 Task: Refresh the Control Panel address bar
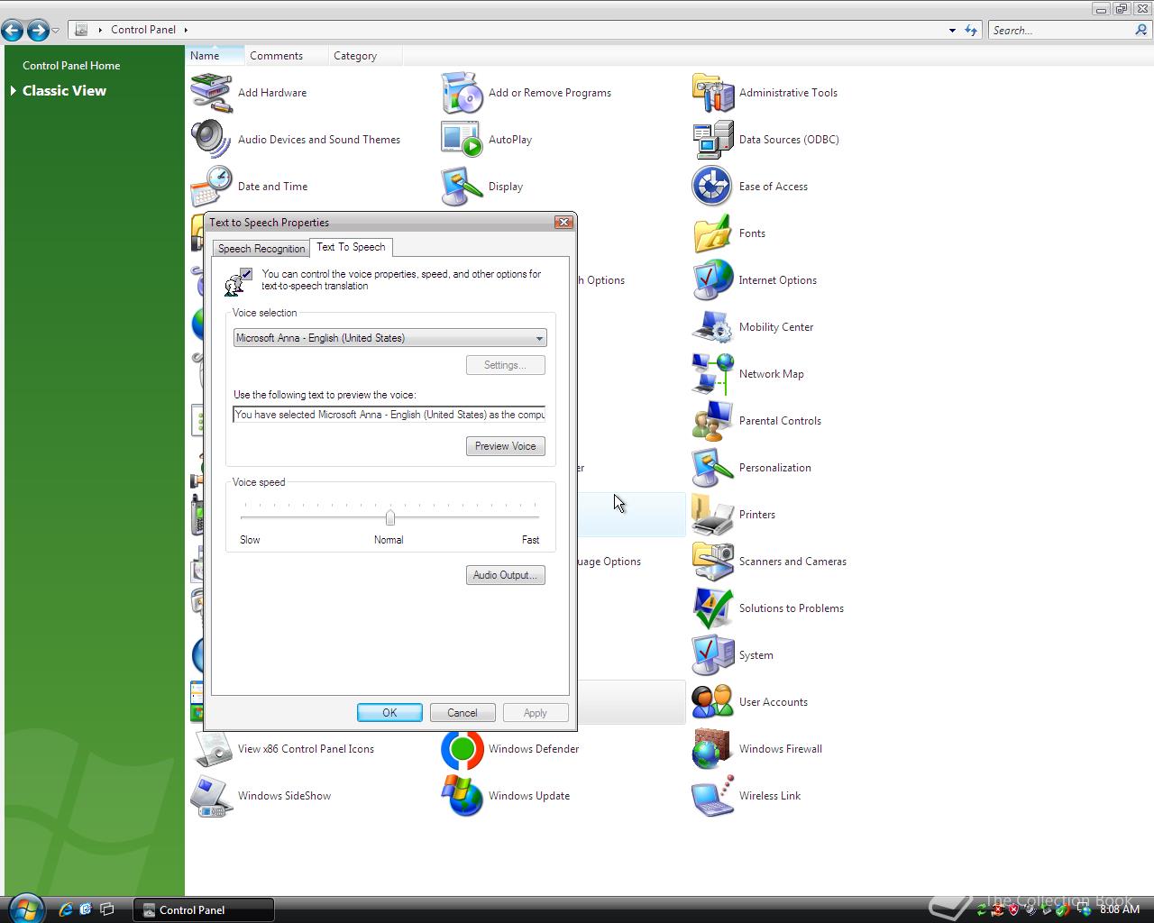[971, 30]
